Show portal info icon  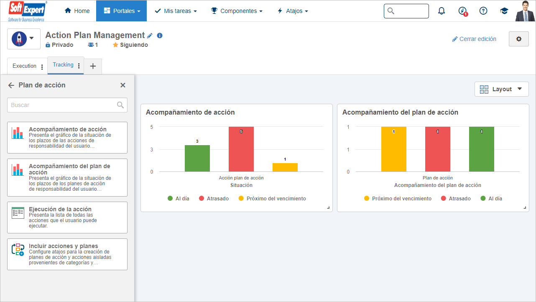[x=160, y=36]
